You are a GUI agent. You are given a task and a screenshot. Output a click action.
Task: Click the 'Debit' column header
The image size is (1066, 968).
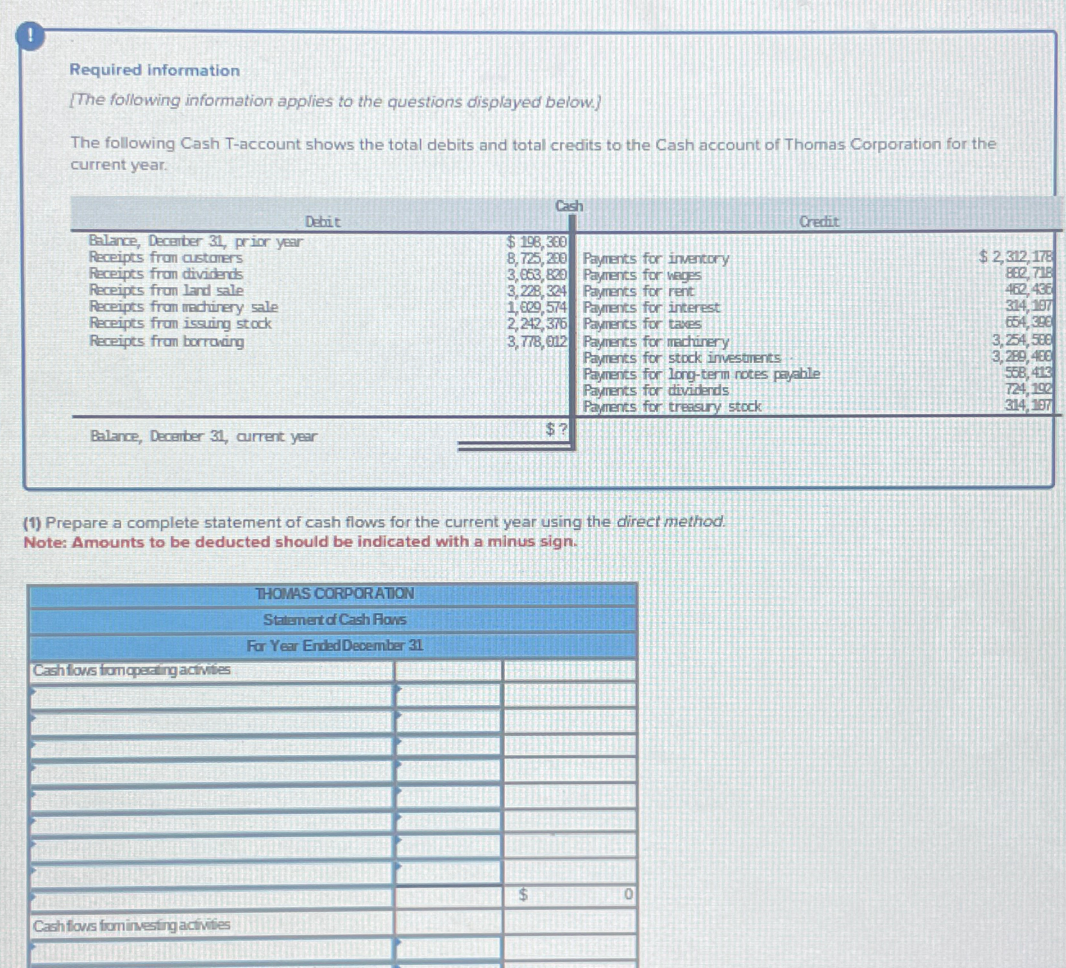pyautogui.click(x=323, y=222)
